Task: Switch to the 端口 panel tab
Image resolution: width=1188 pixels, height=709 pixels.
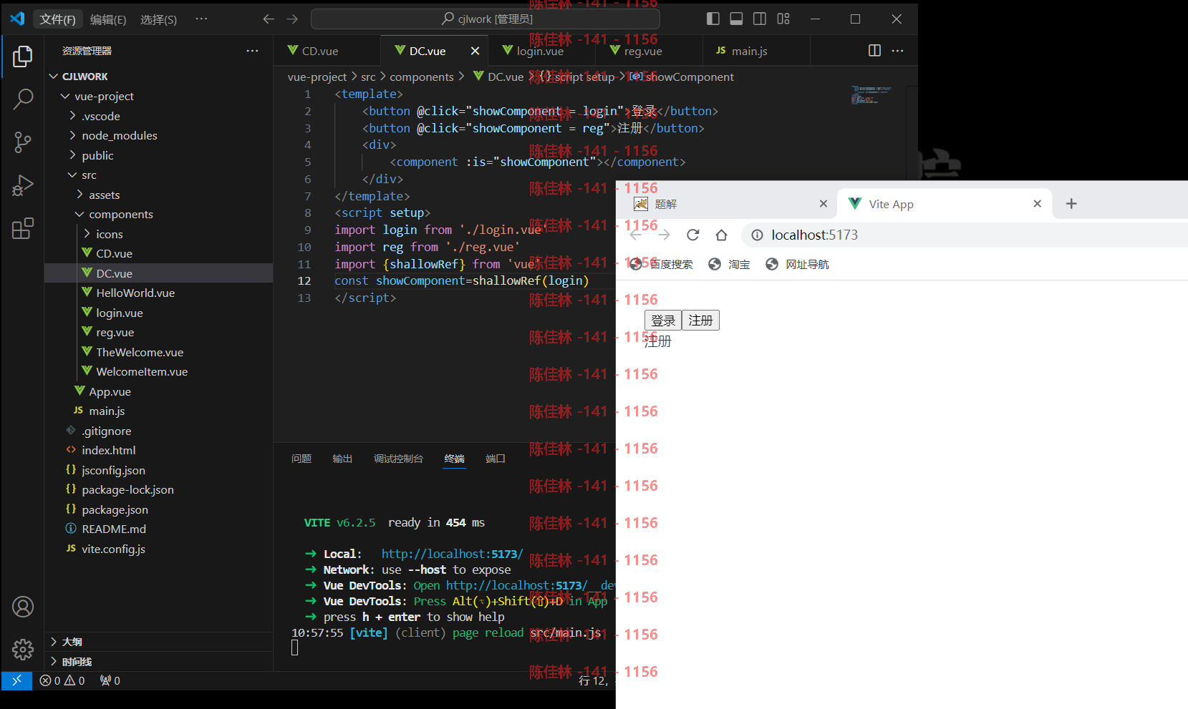Action: (496, 459)
